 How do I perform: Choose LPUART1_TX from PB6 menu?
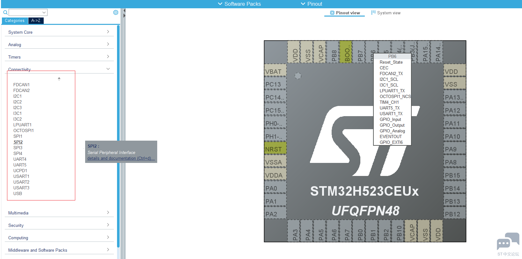[392, 91]
